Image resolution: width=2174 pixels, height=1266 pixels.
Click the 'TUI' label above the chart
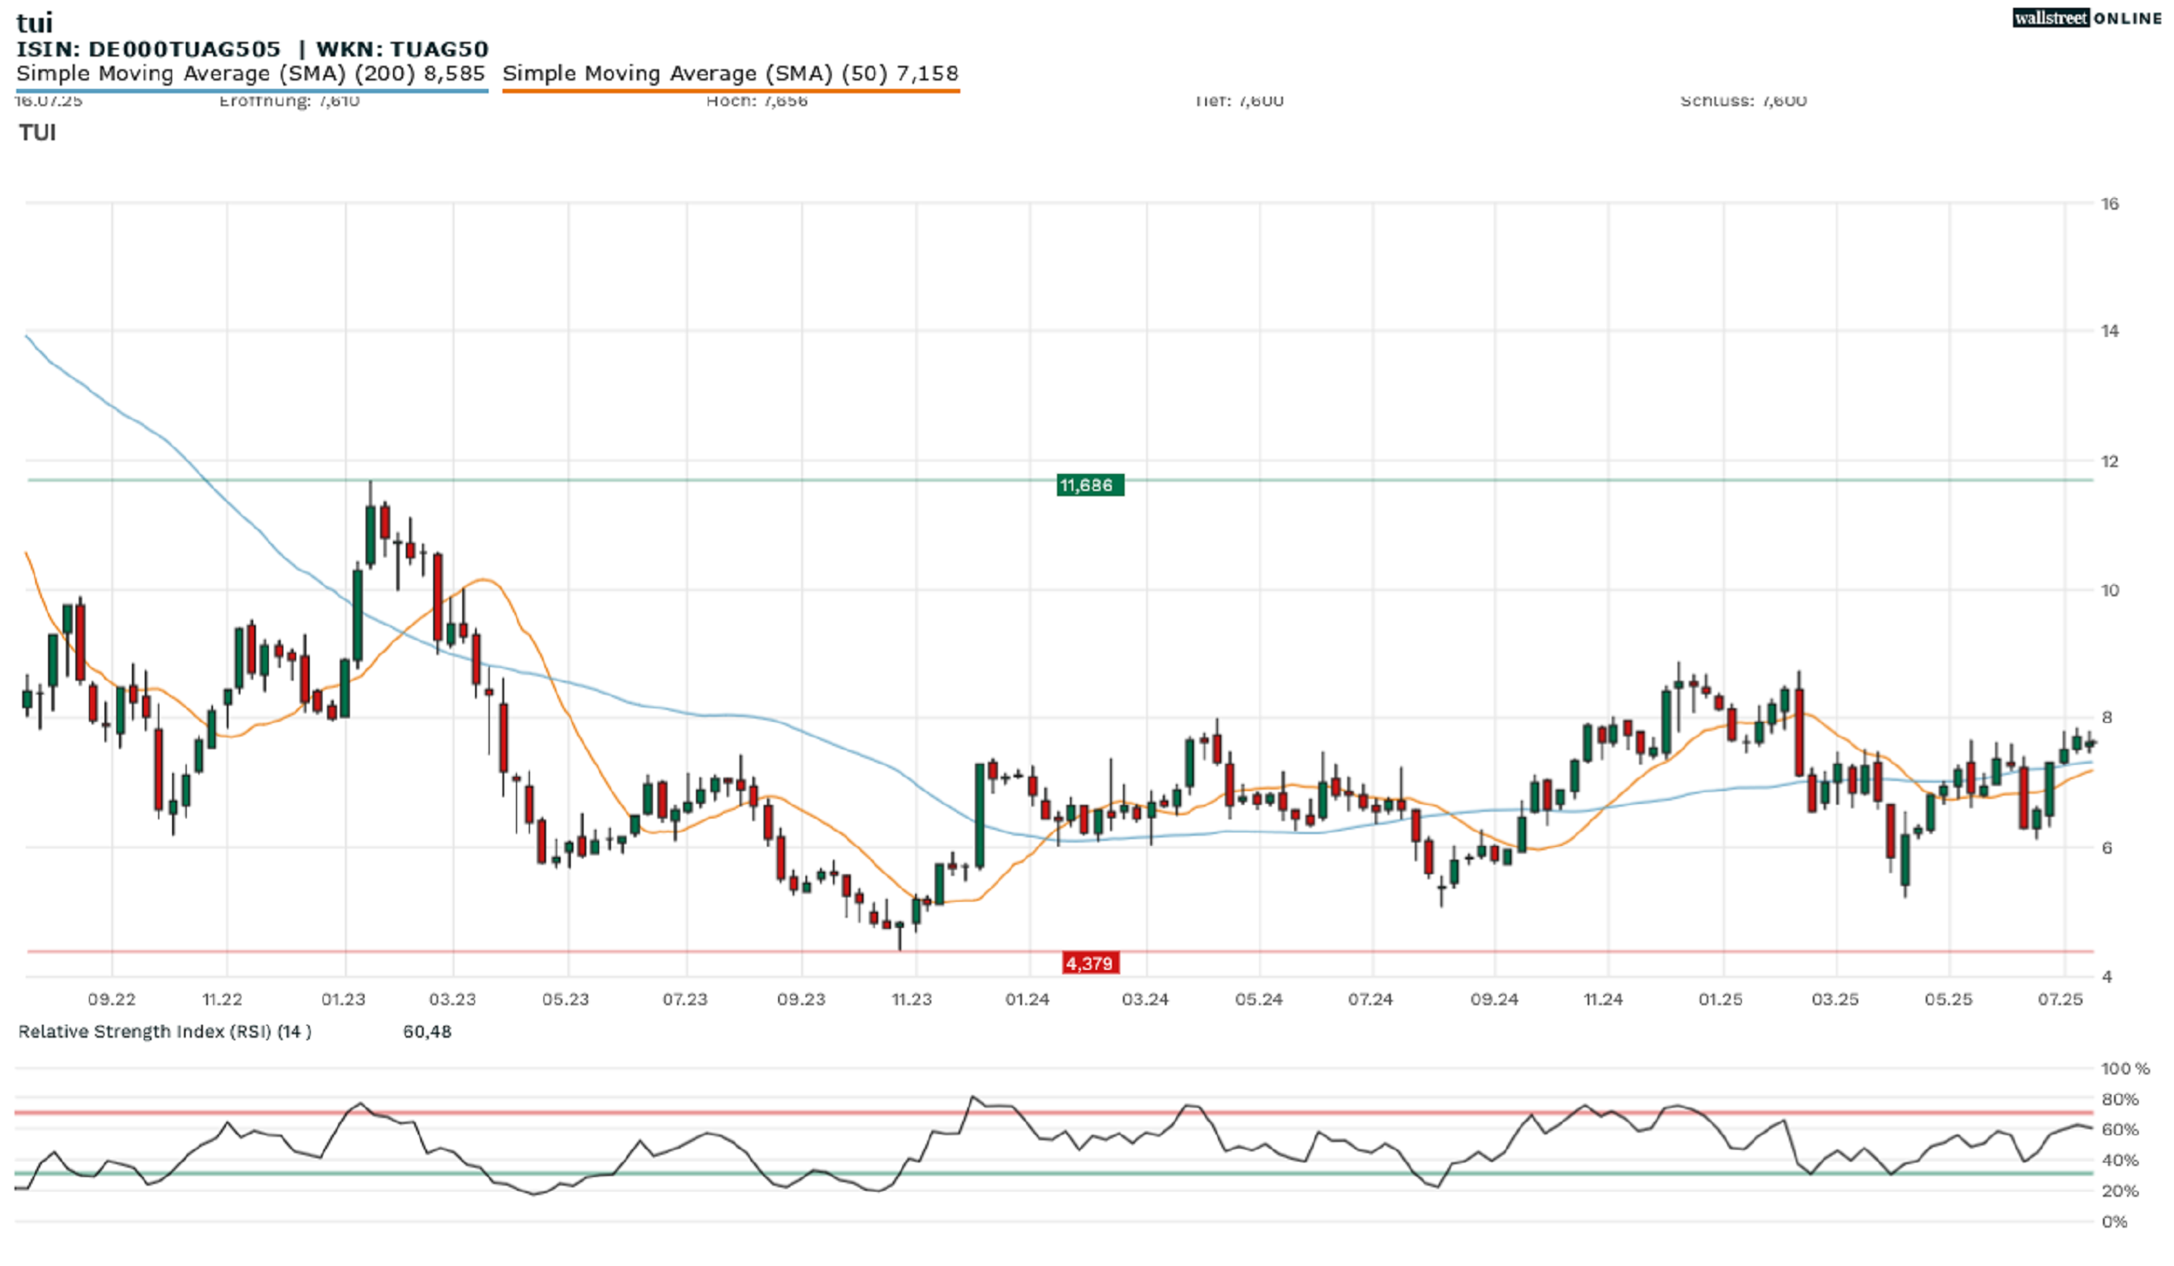[x=37, y=132]
